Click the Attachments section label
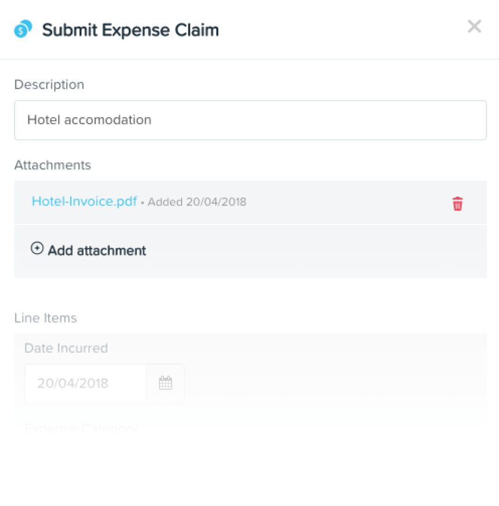 click(53, 165)
